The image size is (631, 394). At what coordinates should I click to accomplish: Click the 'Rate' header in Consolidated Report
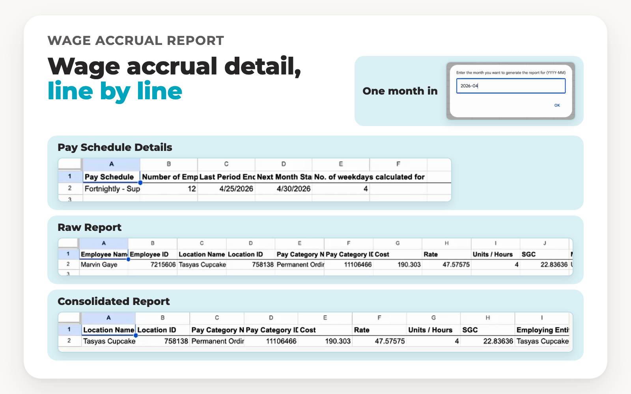379,330
